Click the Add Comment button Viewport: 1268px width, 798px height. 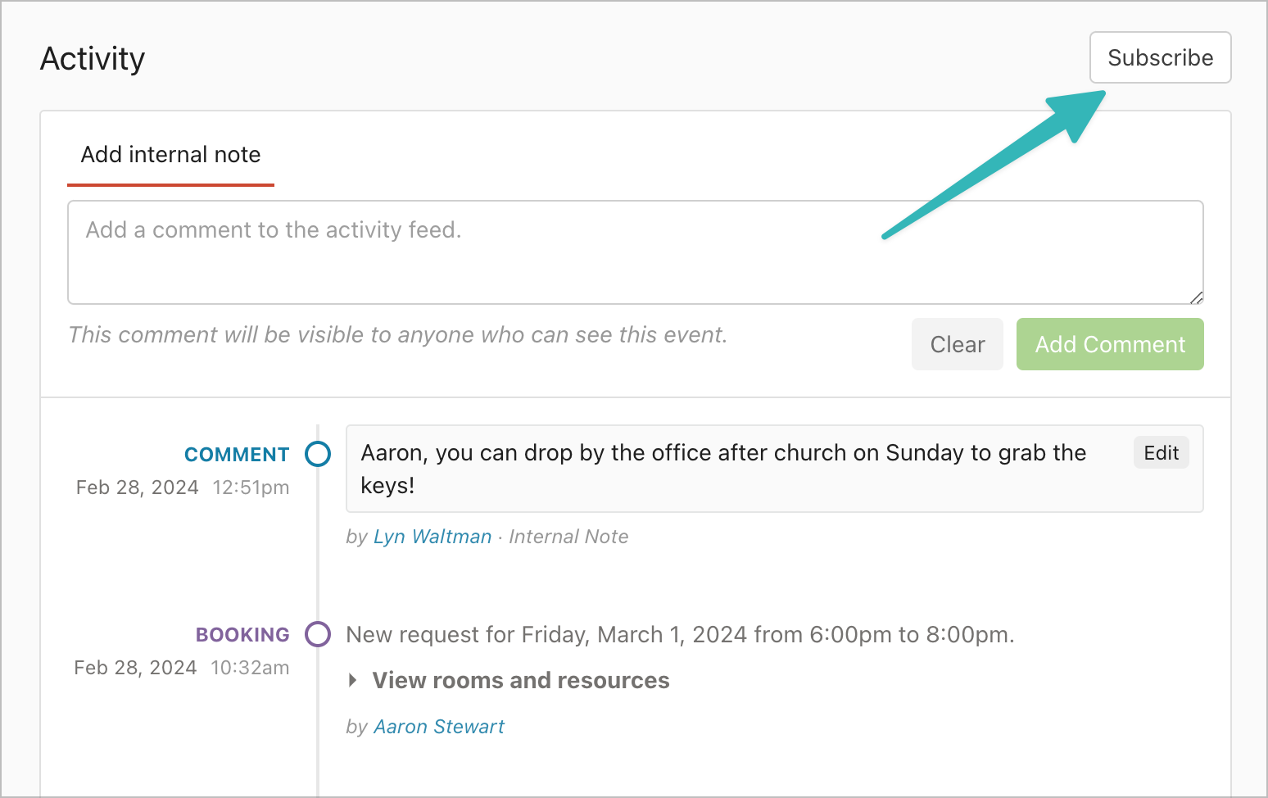(x=1110, y=344)
